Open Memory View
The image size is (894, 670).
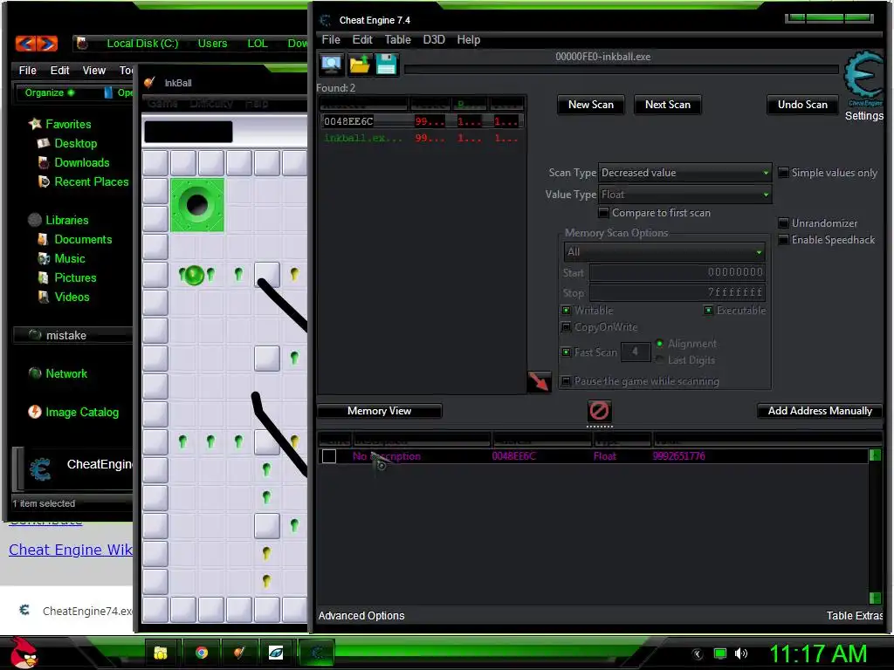(x=379, y=411)
